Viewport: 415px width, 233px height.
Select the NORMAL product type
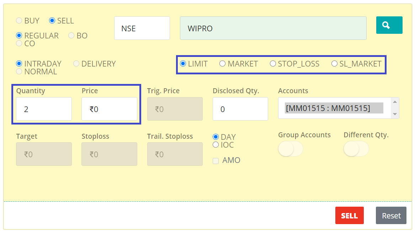pyautogui.click(x=19, y=71)
